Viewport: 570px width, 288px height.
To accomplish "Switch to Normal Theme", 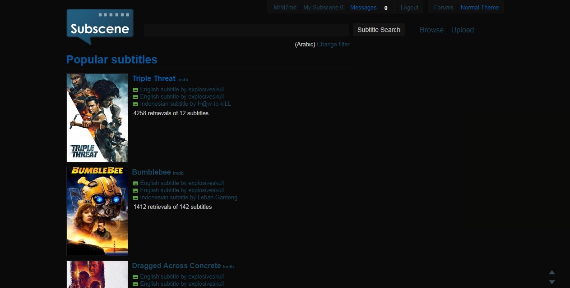I will click(480, 7).
